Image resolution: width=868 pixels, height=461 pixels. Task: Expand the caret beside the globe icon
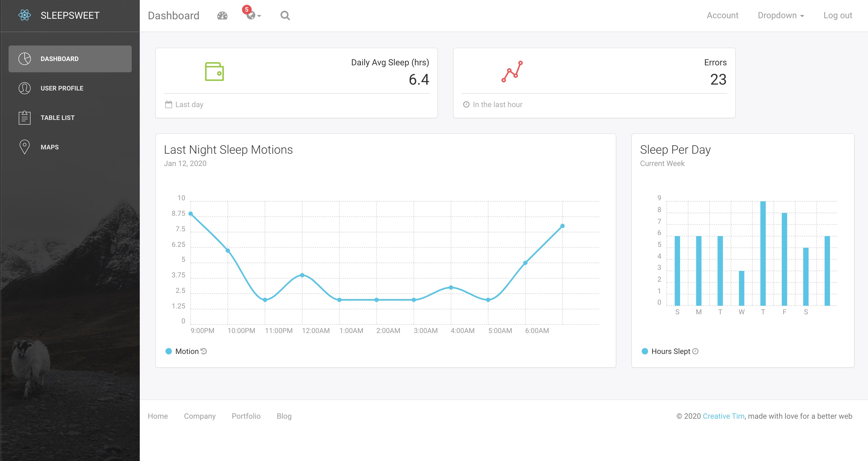[x=259, y=16]
